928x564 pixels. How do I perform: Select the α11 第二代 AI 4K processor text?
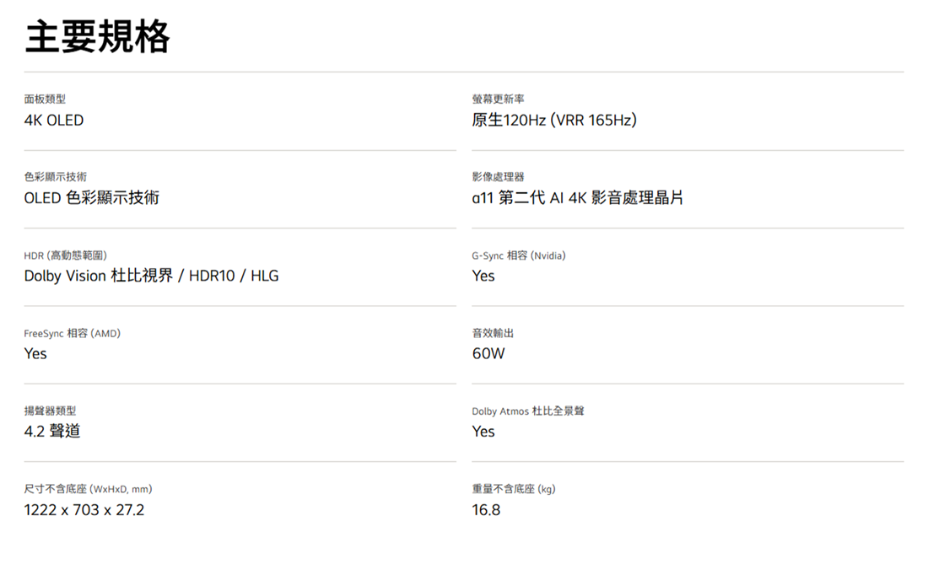pyautogui.click(x=578, y=198)
